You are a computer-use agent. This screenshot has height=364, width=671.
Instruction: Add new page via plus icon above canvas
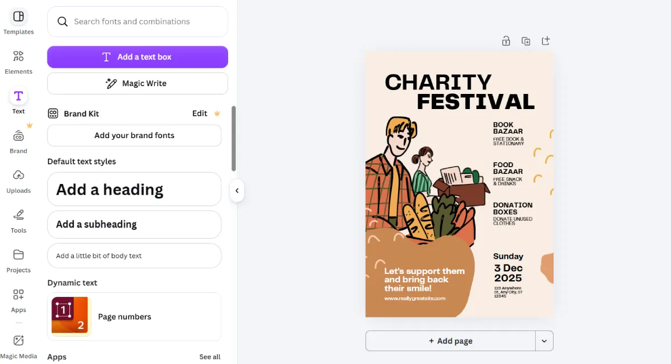pos(546,41)
